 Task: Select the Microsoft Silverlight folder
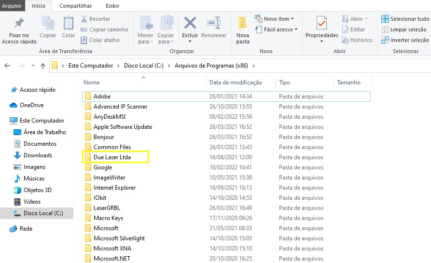coord(226,238)
